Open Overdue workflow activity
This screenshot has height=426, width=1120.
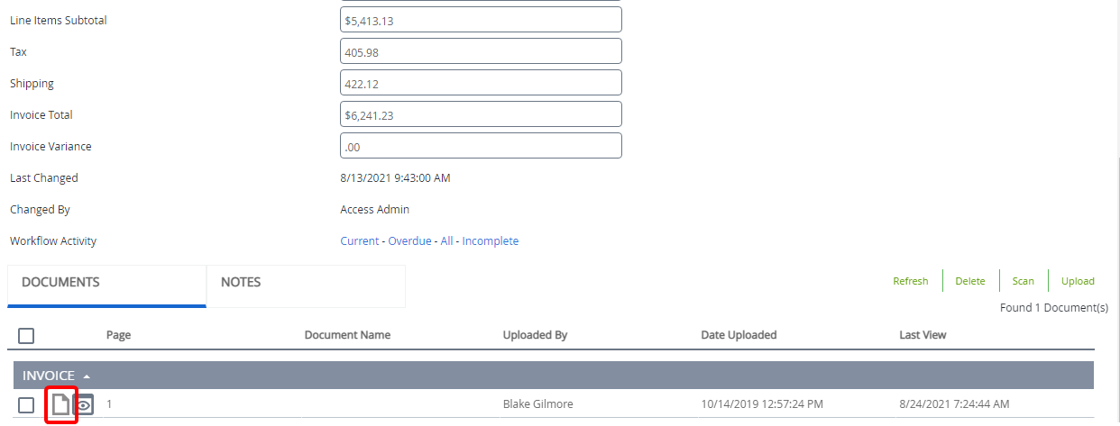point(409,241)
